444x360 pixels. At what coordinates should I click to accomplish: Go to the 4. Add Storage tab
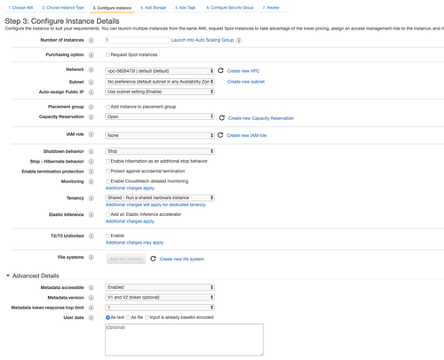click(x=154, y=8)
